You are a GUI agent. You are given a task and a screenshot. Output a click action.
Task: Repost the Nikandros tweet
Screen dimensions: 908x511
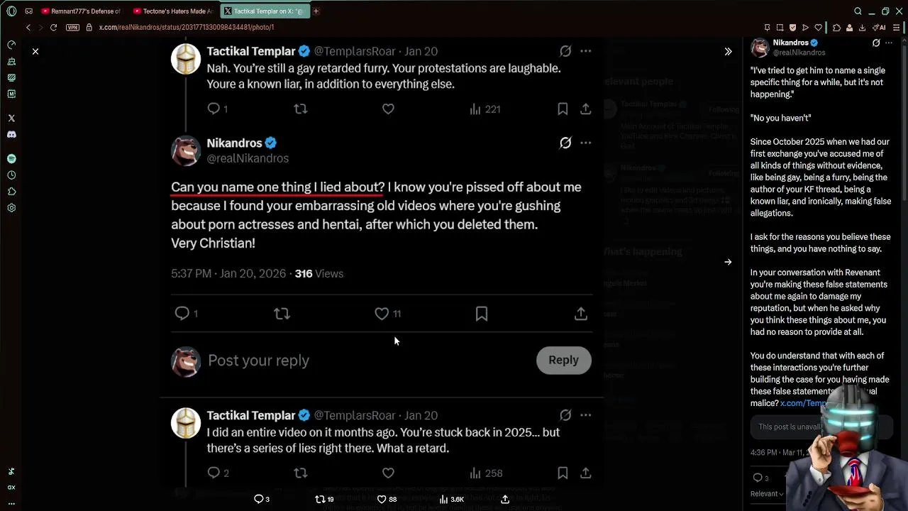(x=282, y=314)
